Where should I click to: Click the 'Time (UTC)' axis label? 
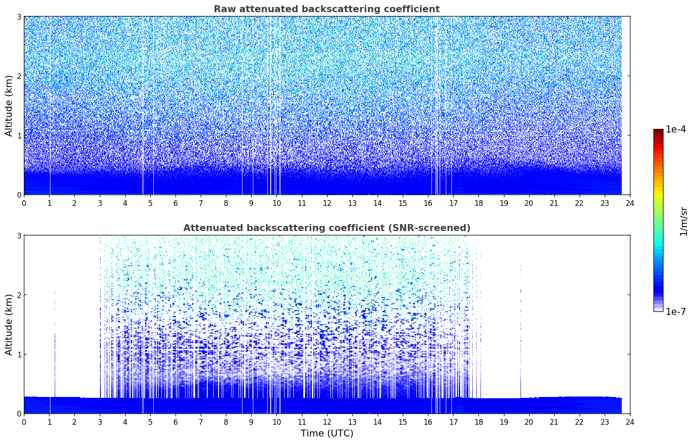[327, 433]
